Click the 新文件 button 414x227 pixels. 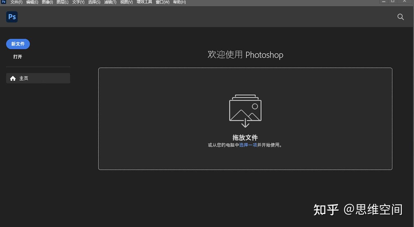pyautogui.click(x=18, y=44)
